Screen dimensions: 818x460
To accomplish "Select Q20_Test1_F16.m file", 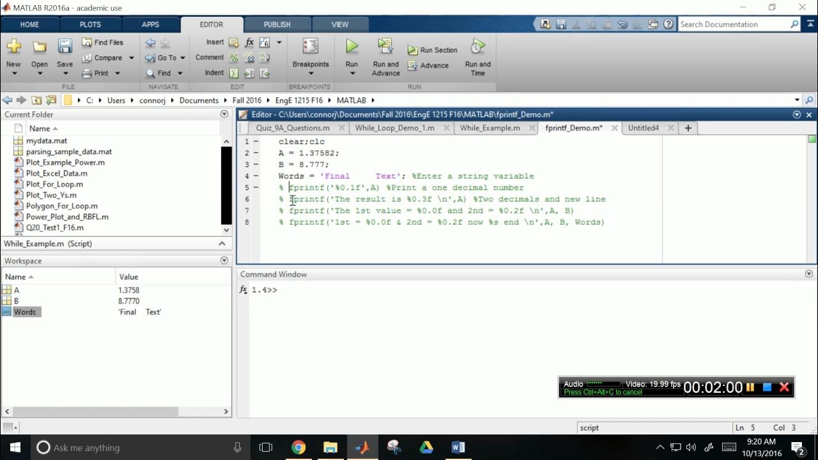I will (x=54, y=227).
